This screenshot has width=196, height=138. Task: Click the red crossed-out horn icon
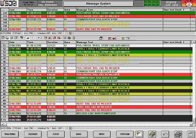(114, 38)
